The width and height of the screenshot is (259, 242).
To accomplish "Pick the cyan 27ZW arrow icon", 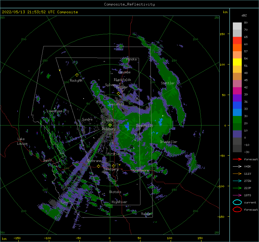I will [237, 181].
